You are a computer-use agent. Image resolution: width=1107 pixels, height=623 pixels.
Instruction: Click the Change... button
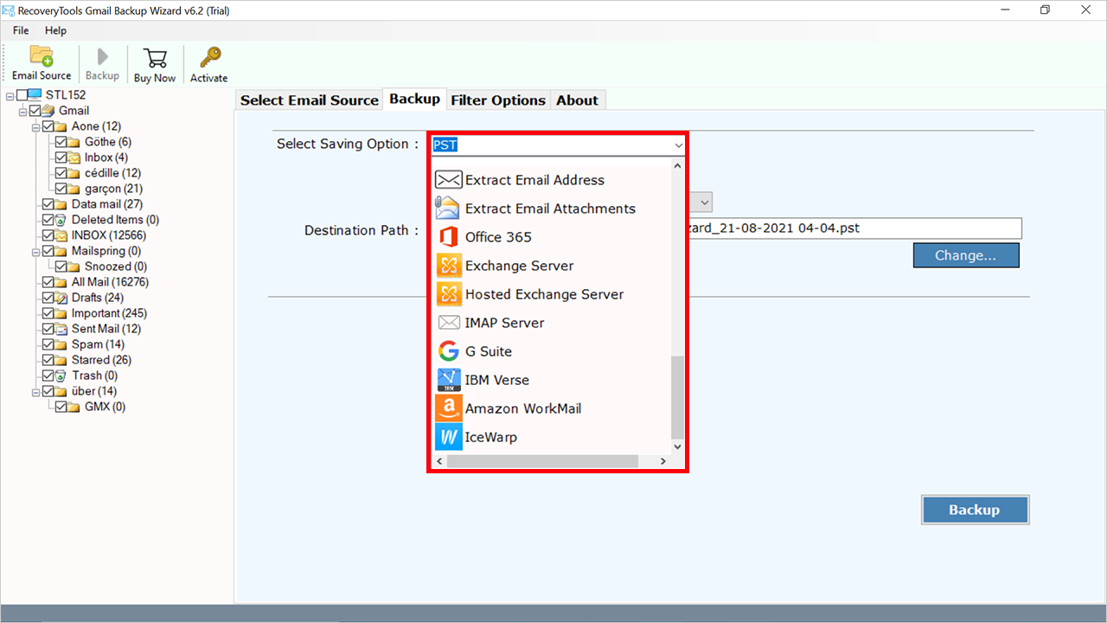966,255
